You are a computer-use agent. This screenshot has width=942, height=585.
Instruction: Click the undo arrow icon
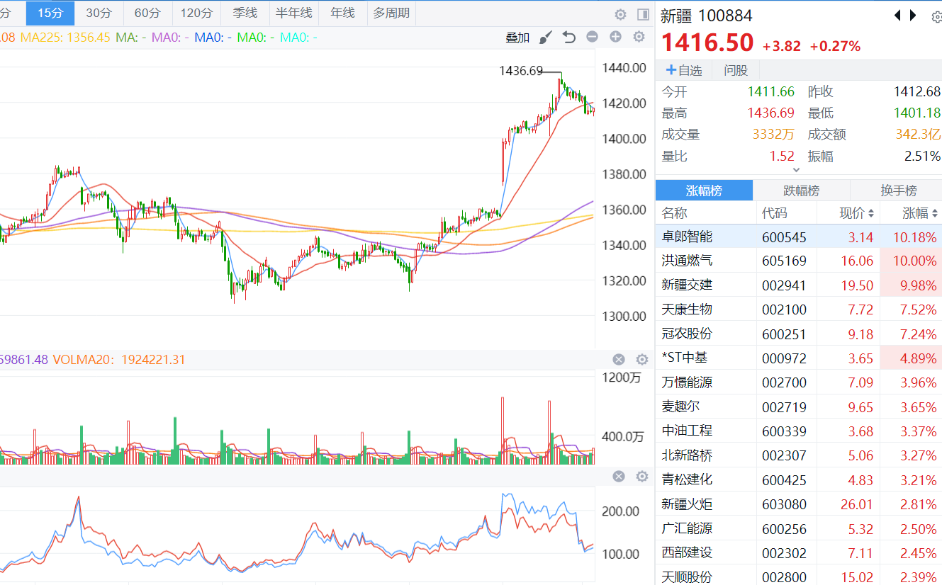pyautogui.click(x=568, y=38)
